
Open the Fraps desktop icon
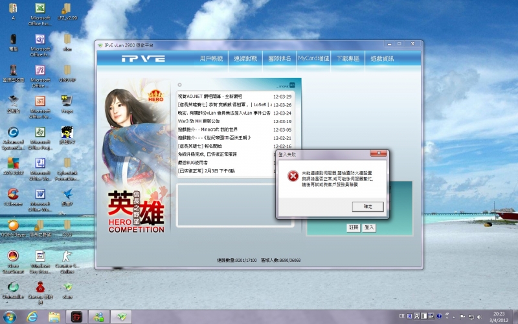(x=67, y=104)
